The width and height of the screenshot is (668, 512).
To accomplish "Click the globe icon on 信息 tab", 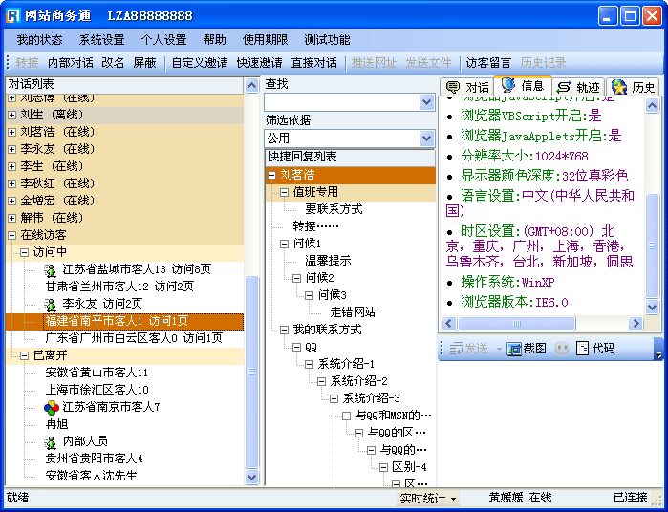I will pyautogui.click(x=507, y=85).
